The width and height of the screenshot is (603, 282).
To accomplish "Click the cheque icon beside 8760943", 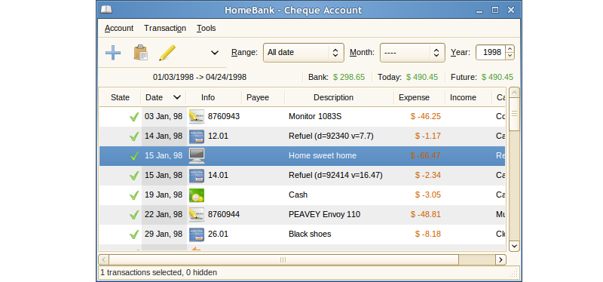I will (x=197, y=117).
